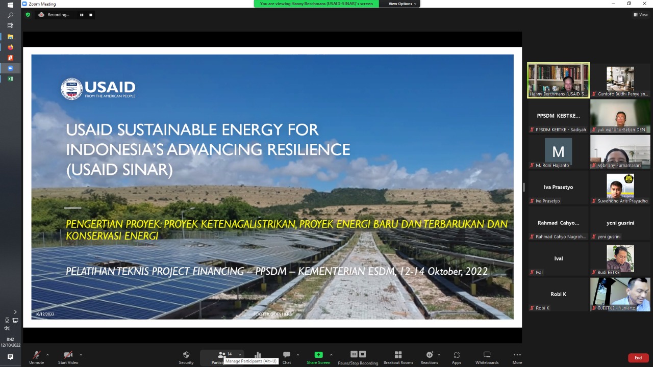Open Breakout Rooms

click(398, 357)
